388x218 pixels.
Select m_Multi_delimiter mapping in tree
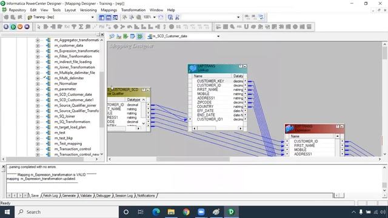[69, 78]
